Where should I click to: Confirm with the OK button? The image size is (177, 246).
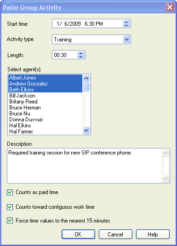78,234
